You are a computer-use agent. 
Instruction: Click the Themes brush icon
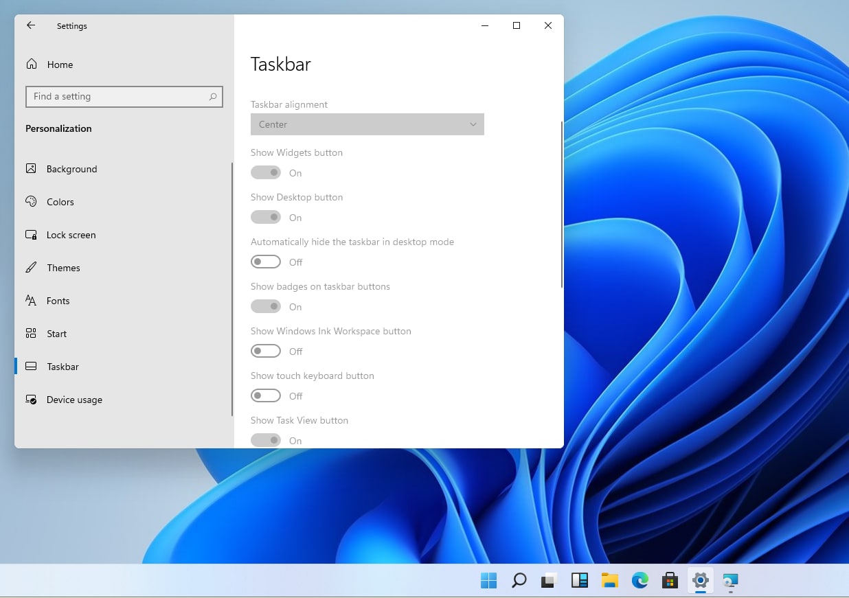coord(31,267)
